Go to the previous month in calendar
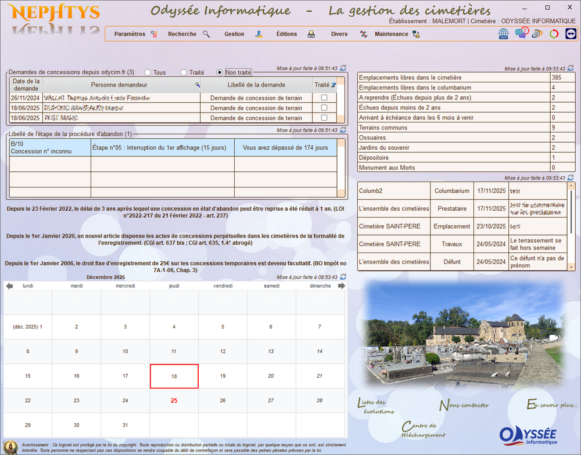The image size is (581, 455). coord(9,286)
